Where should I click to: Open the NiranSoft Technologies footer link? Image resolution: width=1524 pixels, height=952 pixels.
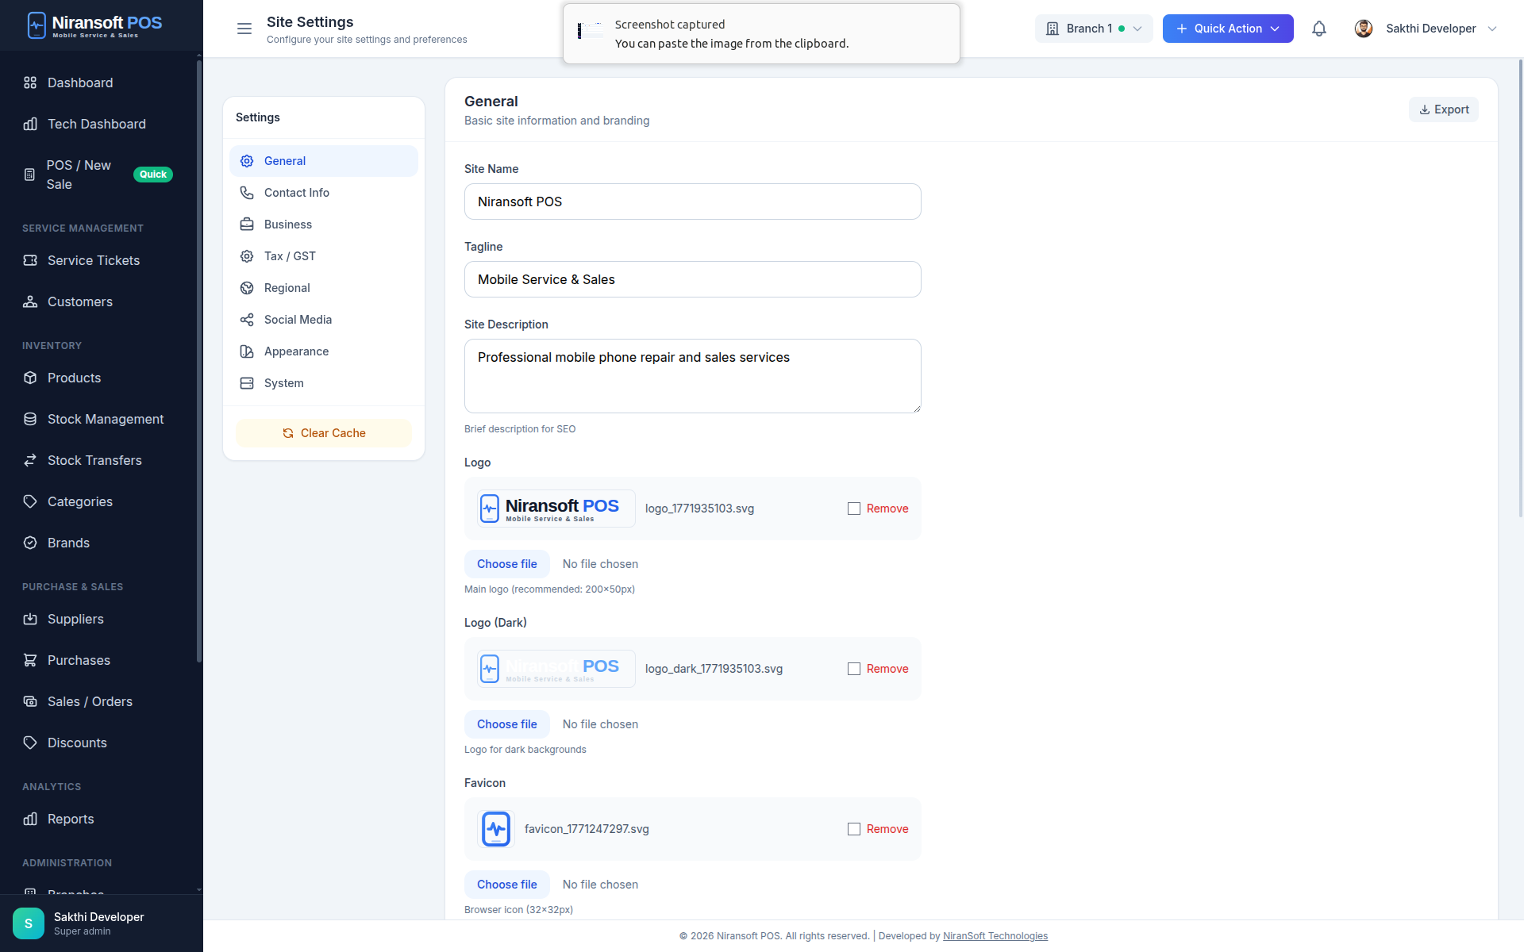click(995, 936)
